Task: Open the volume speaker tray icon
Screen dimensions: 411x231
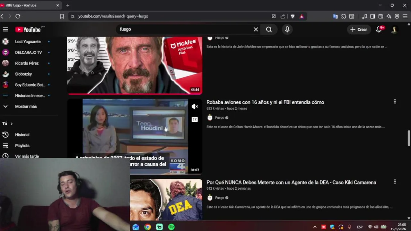Action: click(376, 227)
